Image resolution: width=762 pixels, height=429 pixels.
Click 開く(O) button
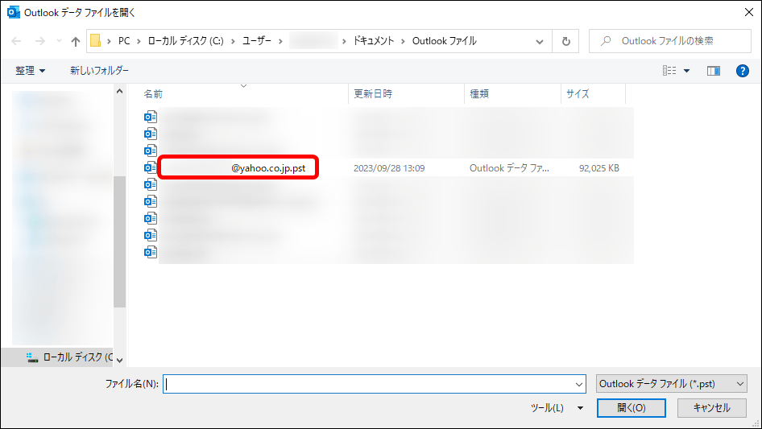click(632, 408)
